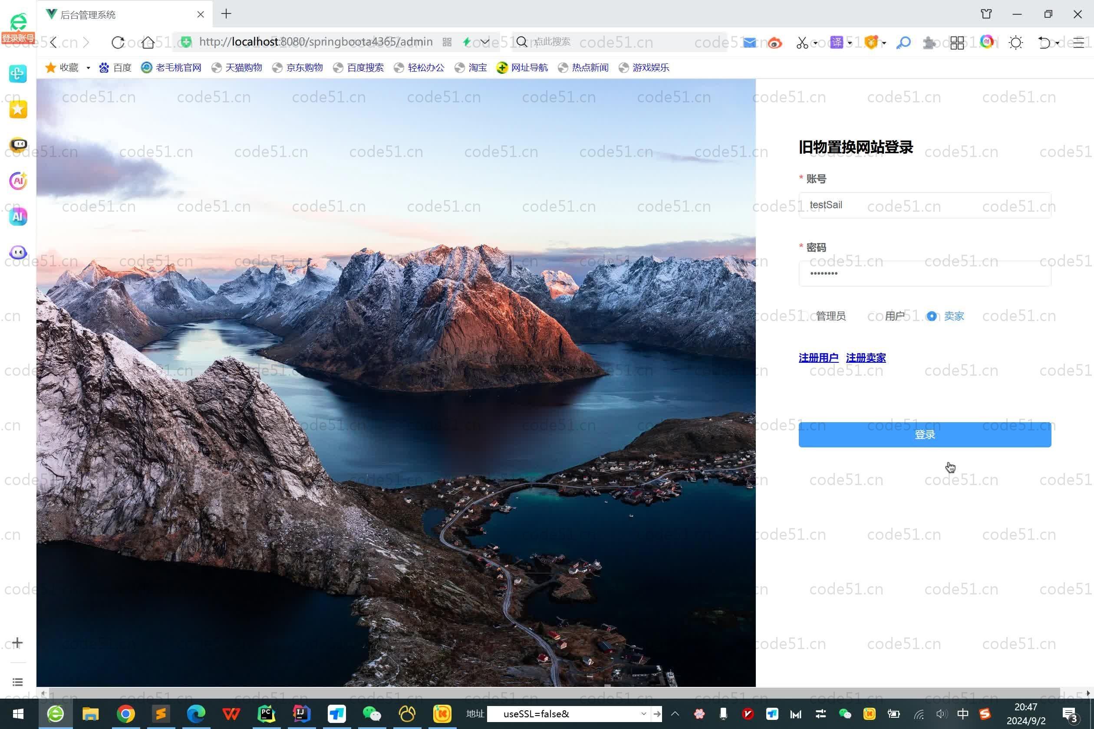Open the 热点新闻 bookmark
The image size is (1094, 729).
(x=583, y=68)
